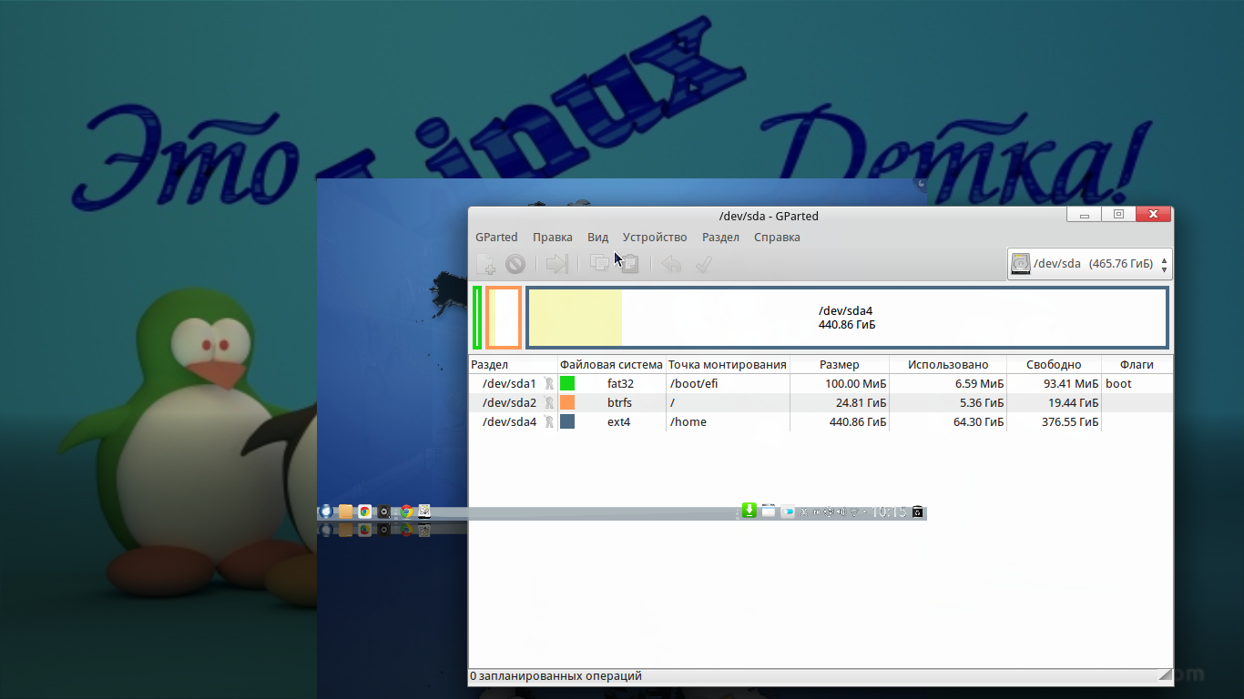Click the Undo last operation icon
Image resolution: width=1244 pixels, height=699 pixels.
coord(671,264)
